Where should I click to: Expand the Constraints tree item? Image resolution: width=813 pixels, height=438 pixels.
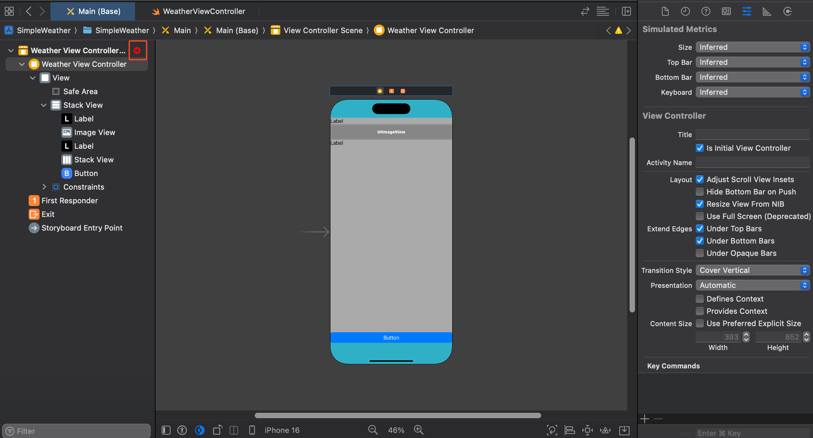tap(44, 187)
